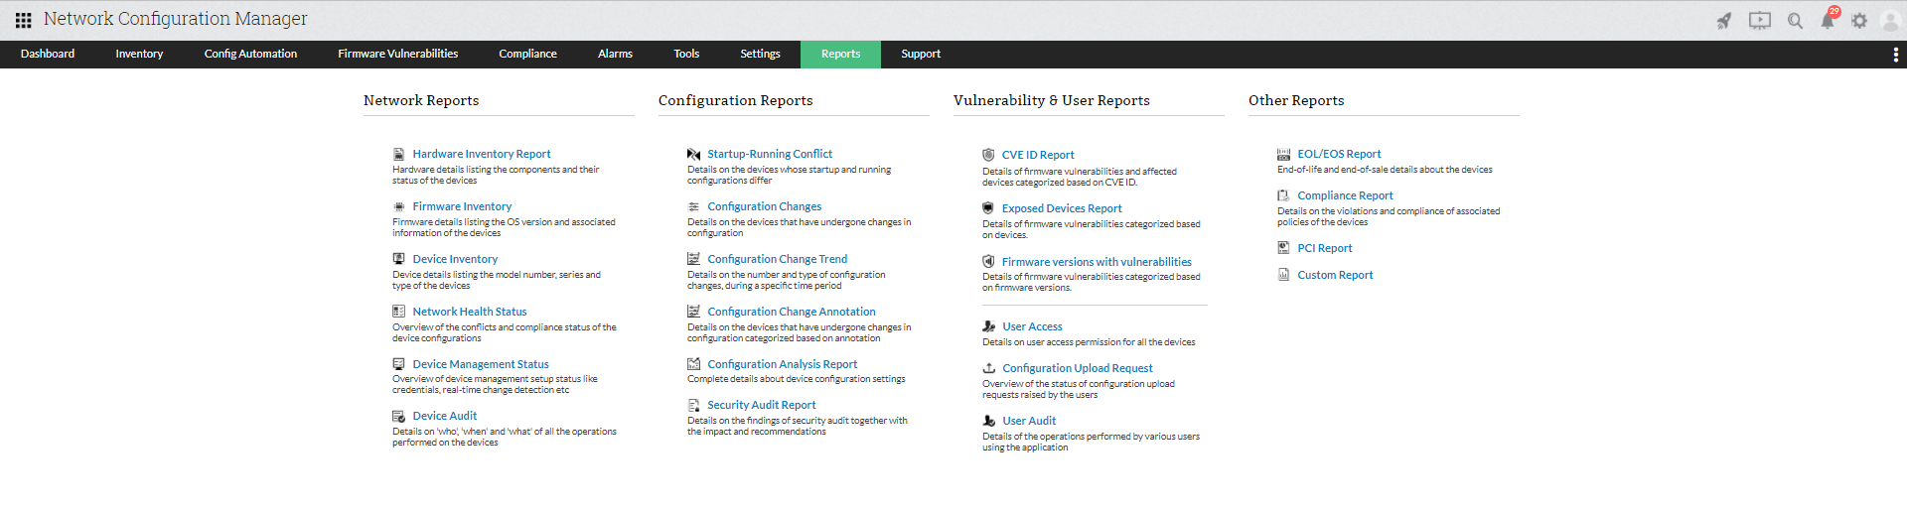Click the User Audit report icon

tap(989, 421)
